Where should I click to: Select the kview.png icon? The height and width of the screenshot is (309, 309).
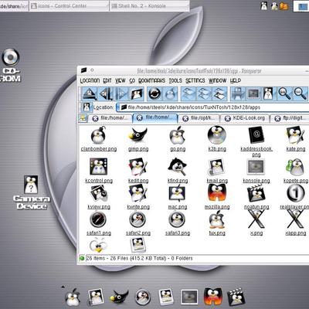98,194
